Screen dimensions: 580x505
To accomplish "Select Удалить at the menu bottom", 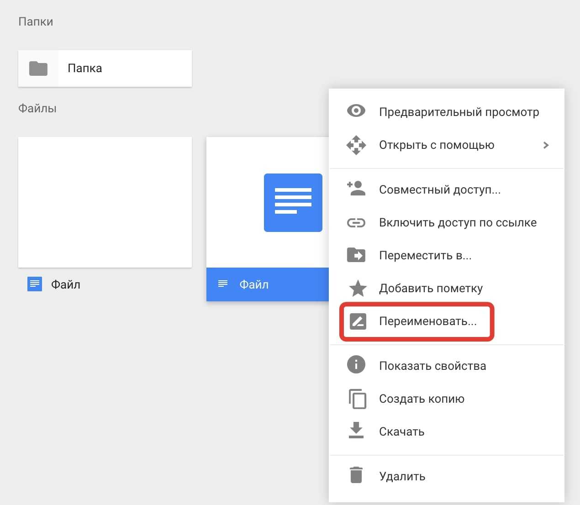I will pos(447,476).
